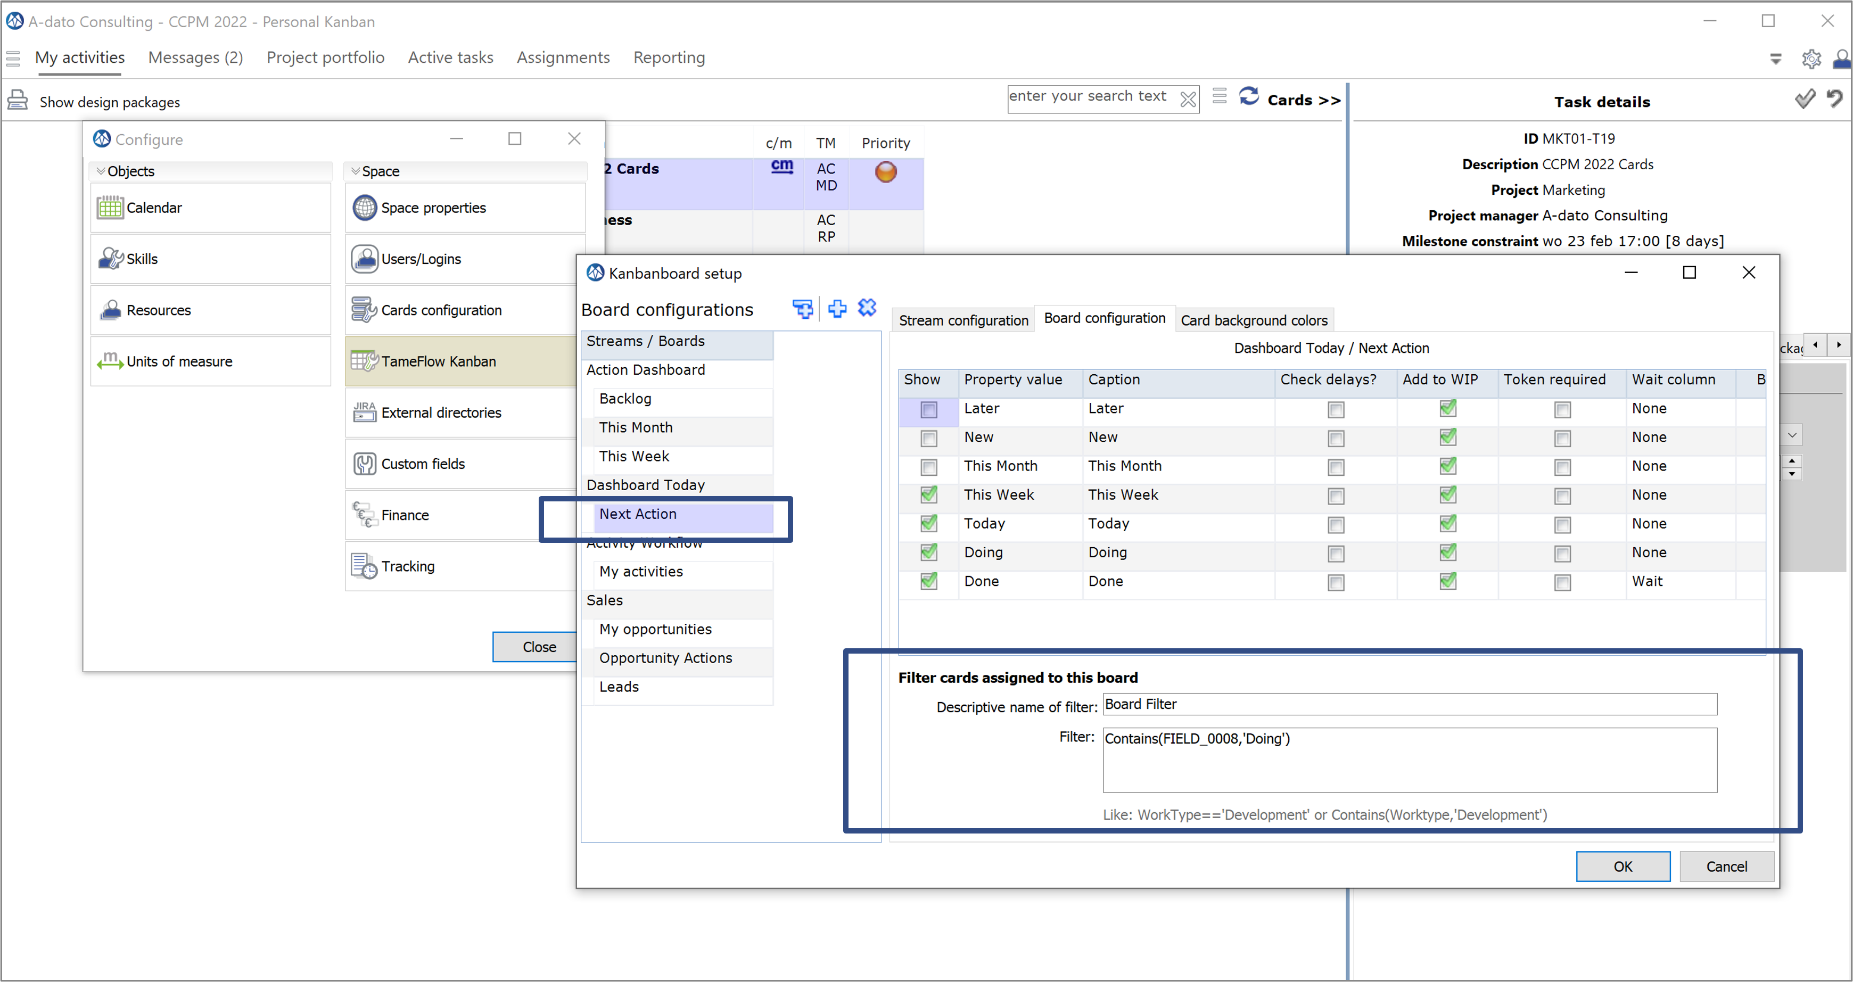Open Units of measure settings
Screen dimensions: 1853x982
click(x=211, y=361)
